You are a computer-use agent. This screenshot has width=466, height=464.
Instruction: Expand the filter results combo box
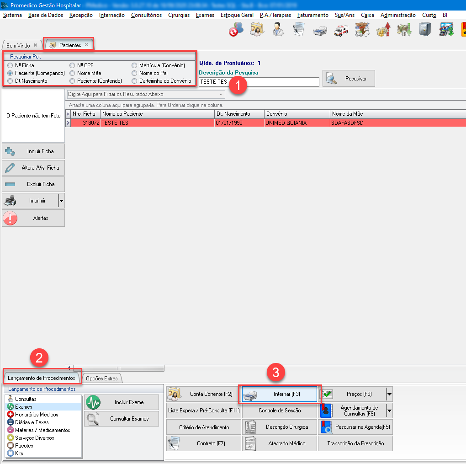point(221,94)
